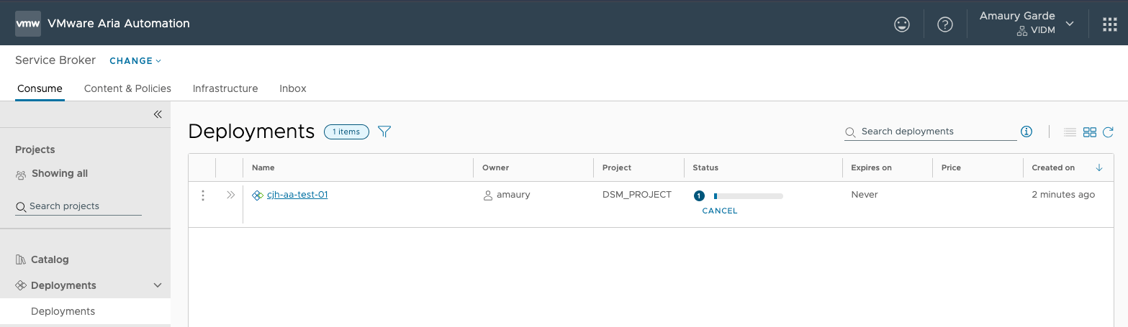1128x327 pixels.
Task: Click the Search deployments field
Action: (x=931, y=132)
